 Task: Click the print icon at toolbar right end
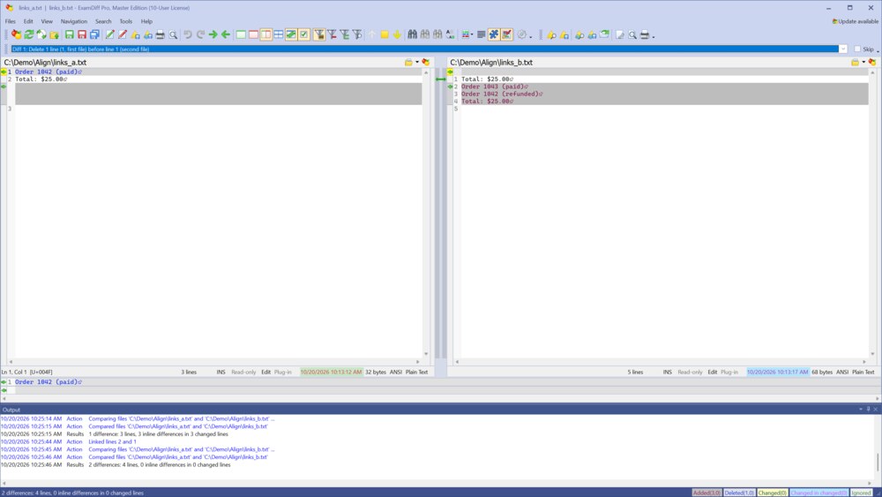(x=645, y=35)
